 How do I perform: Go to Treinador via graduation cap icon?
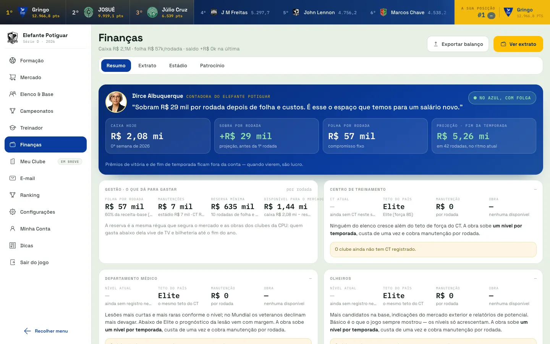point(13,128)
